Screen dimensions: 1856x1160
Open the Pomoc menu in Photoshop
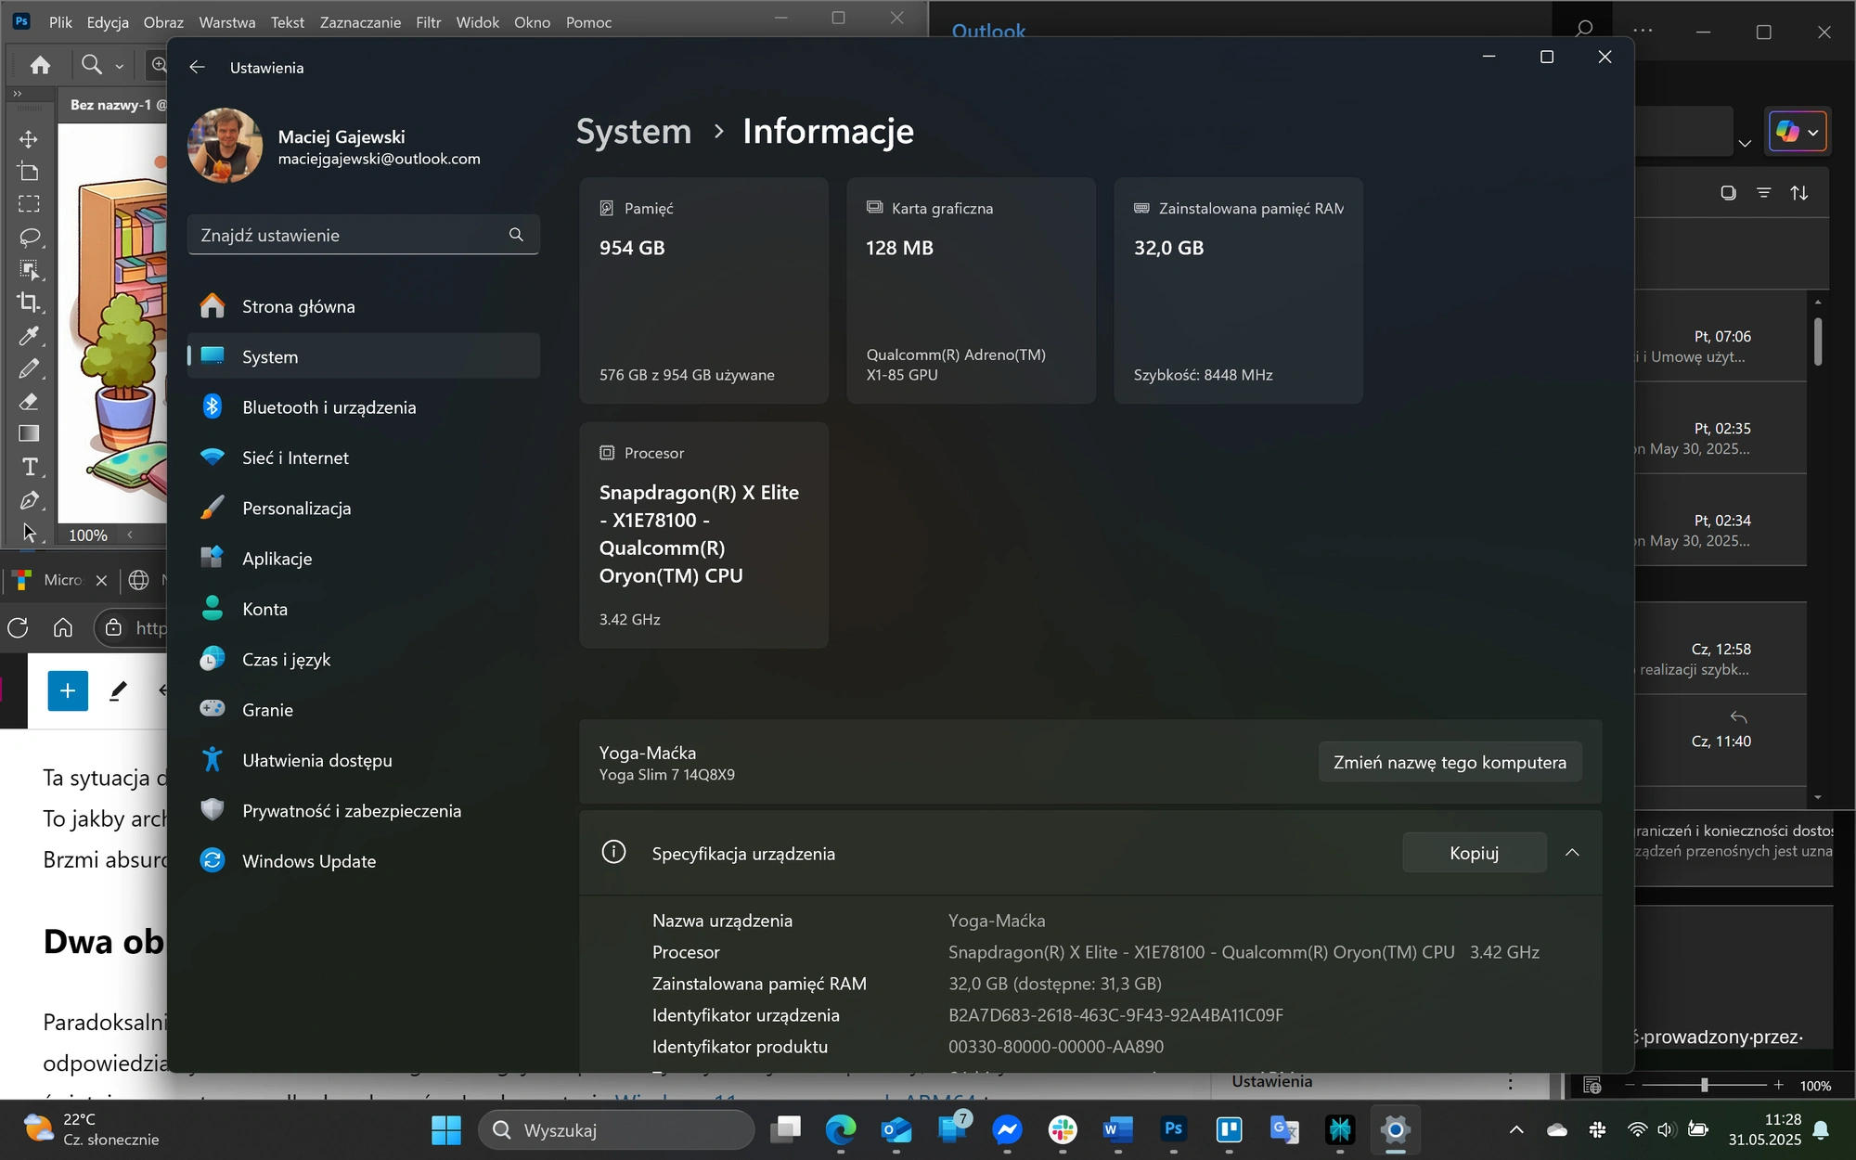click(x=588, y=22)
